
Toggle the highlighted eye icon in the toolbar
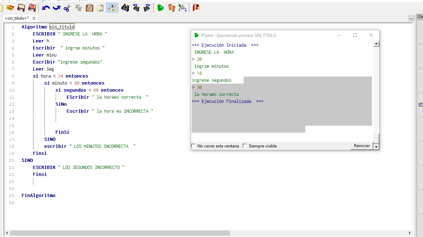112,7
